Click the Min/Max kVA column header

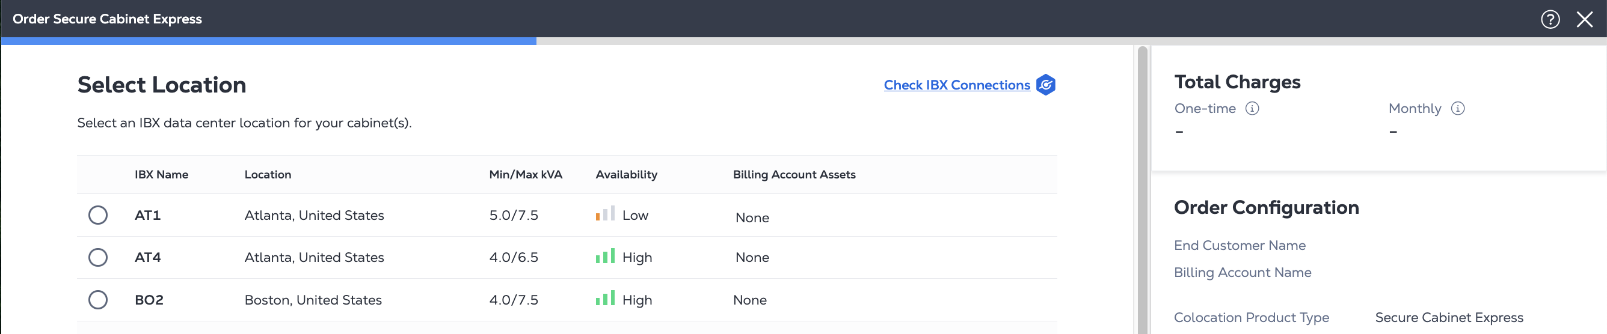pyautogui.click(x=525, y=174)
